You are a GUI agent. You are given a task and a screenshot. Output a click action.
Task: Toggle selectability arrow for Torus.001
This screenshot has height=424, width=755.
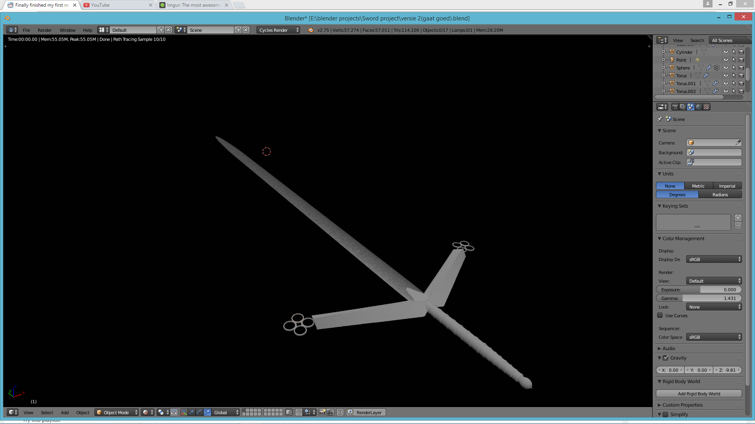[x=734, y=83]
